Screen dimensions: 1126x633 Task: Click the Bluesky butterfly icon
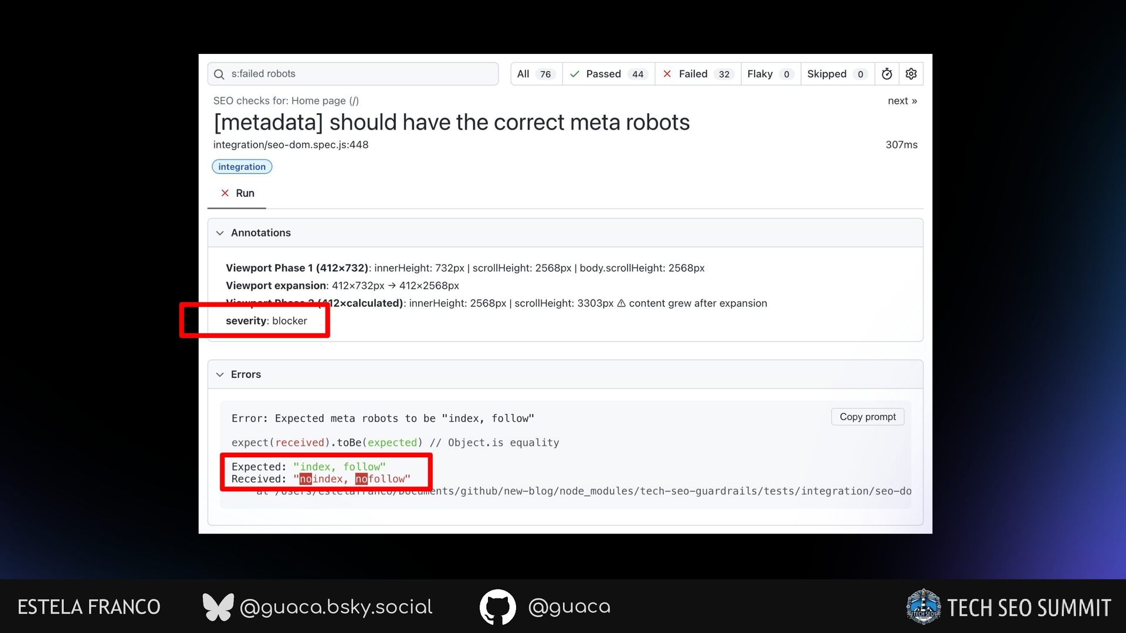(x=218, y=607)
